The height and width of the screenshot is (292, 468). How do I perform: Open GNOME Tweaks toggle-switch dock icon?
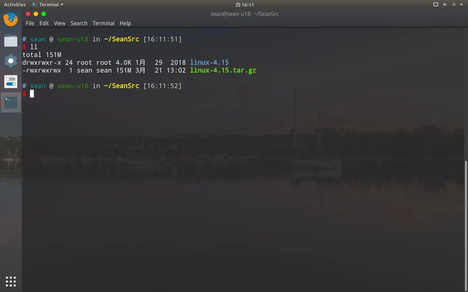tap(11, 81)
